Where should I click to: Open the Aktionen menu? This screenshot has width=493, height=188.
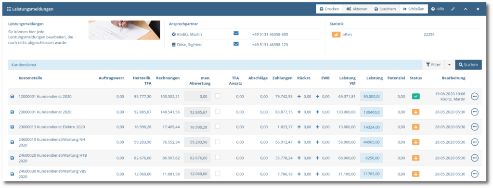click(x=357, y=9)
